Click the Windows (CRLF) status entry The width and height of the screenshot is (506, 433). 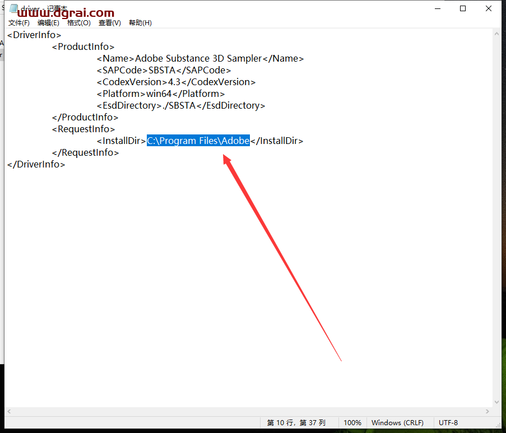pyautogui.click(x=398, y=423)
